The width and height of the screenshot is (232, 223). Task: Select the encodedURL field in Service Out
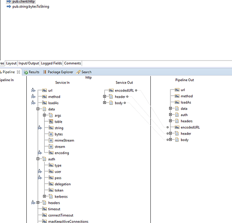(124, 91)
